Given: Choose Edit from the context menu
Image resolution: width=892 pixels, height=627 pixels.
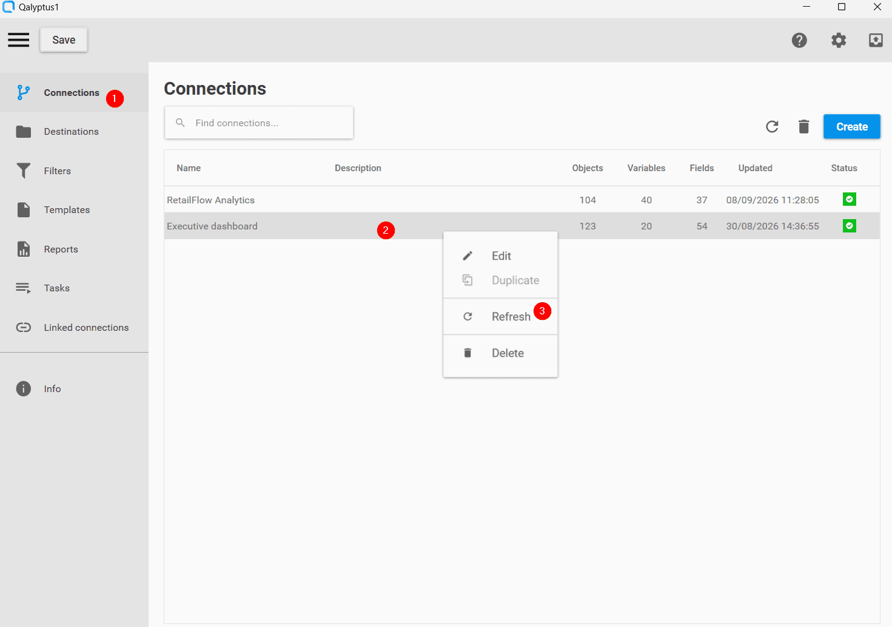Looking at the screenshot, I should pos(500,256).
